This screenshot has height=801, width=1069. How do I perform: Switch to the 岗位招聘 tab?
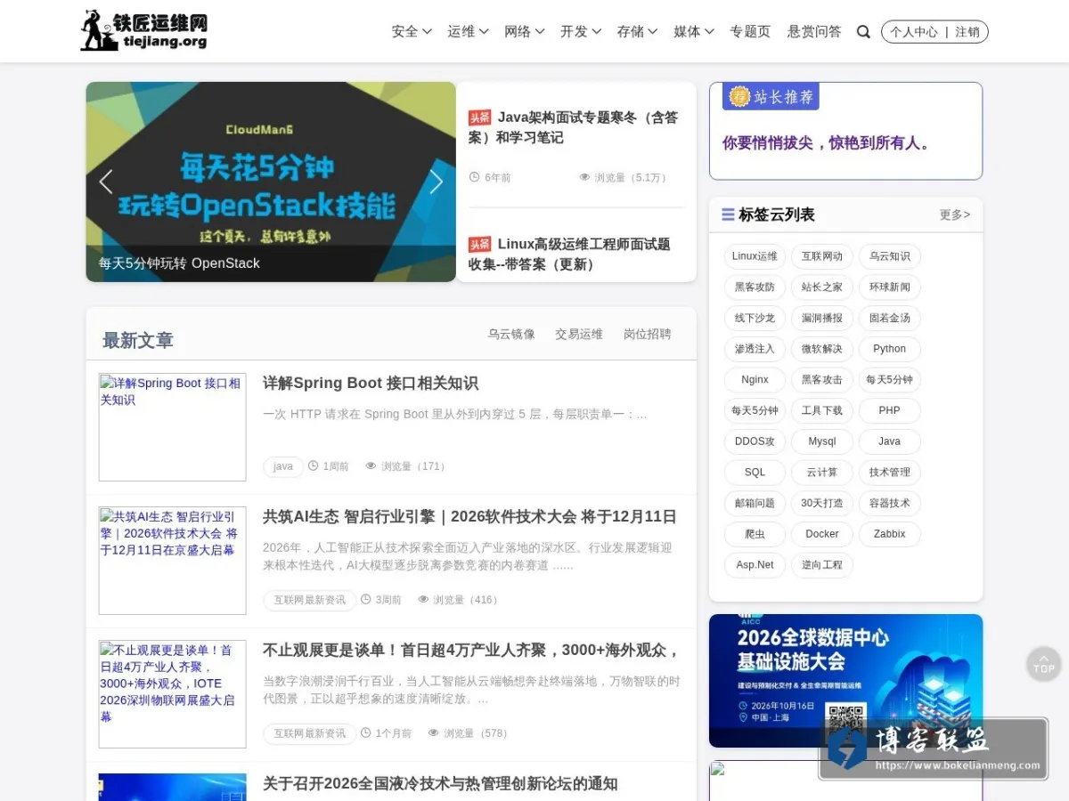pos(648,335)
